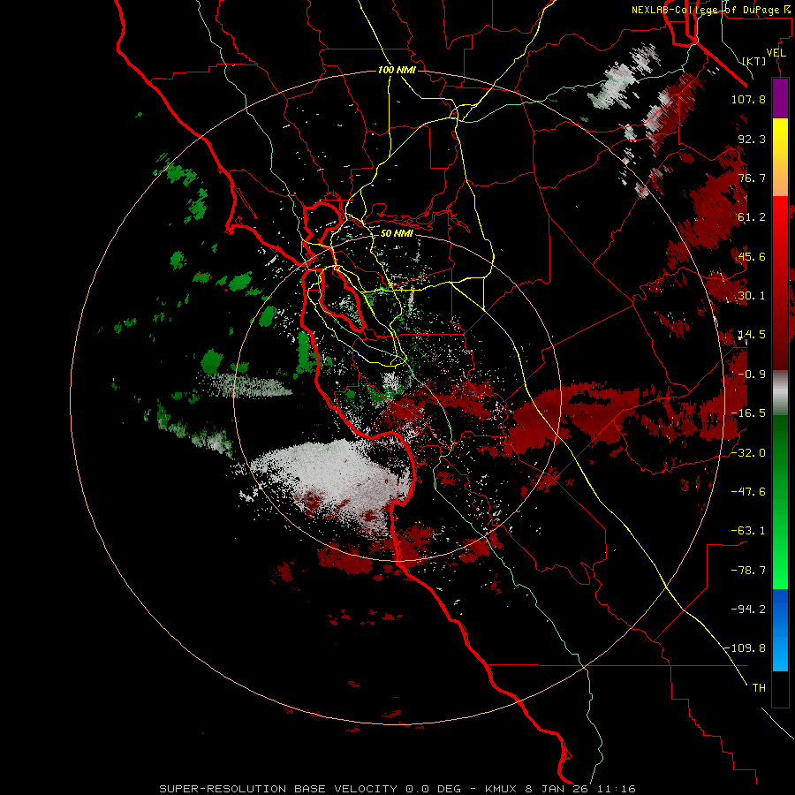This screenshot has height=795, width=795.
Task: Pick the light blue segment of color bar
Action: coord(780,653)
